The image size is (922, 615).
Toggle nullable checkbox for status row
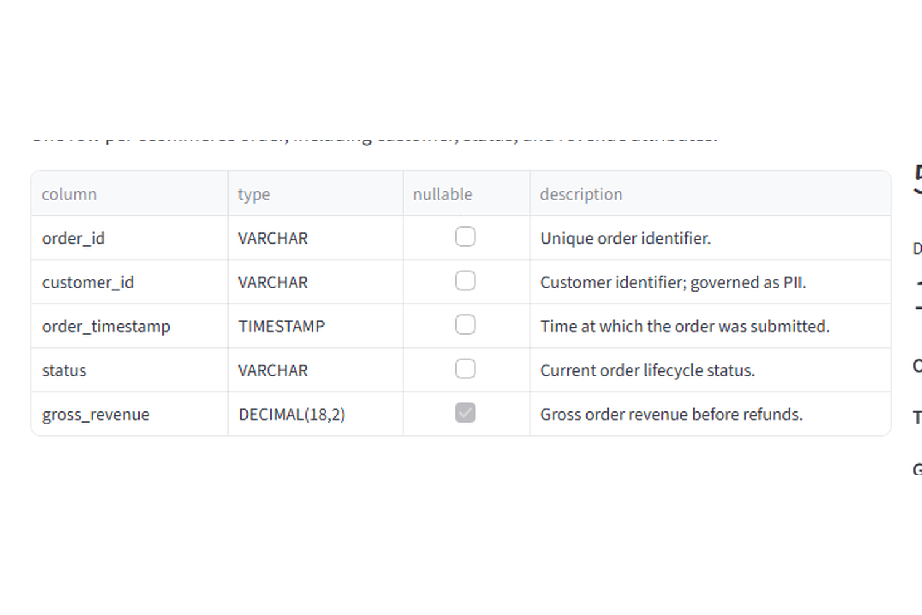[465, 369]
